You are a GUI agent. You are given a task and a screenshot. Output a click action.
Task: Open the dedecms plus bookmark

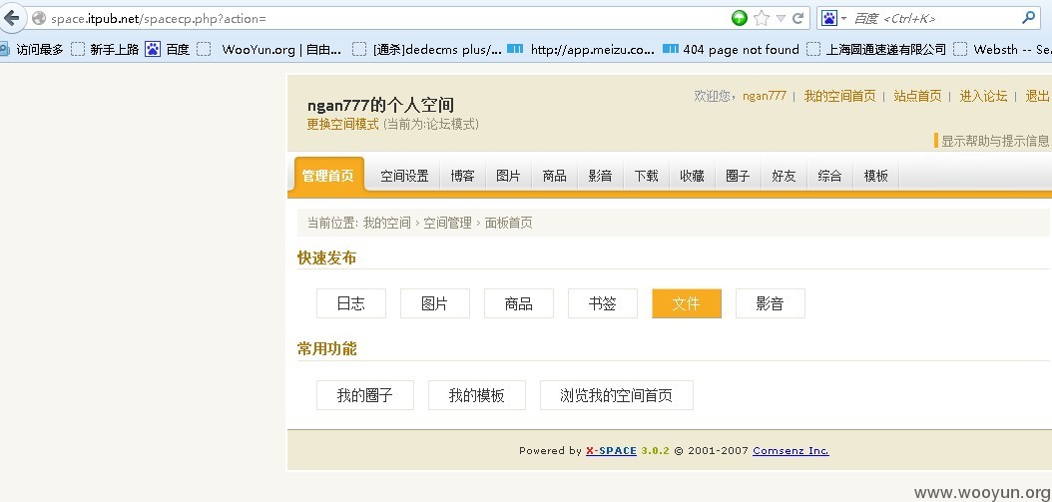pyautogui.click(x=427, y=49)
